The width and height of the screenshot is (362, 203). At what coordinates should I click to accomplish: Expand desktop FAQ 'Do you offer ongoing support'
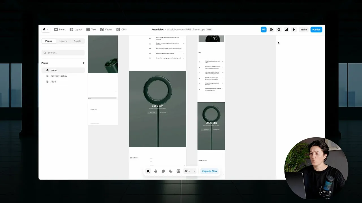coord(167,58)
